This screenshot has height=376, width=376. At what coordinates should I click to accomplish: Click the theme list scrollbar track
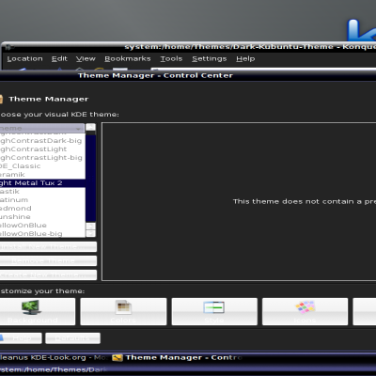click(90, 178)
